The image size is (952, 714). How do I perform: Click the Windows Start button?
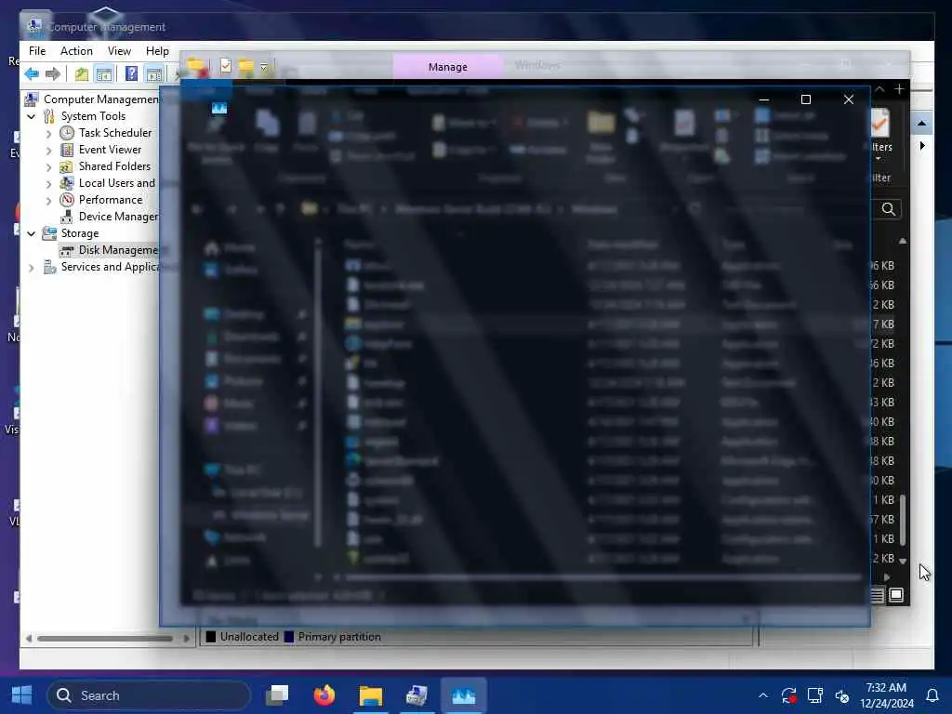(x=22, y=695)
